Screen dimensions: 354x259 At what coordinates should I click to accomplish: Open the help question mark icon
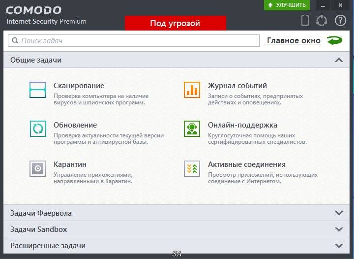(x=340, y=20)
